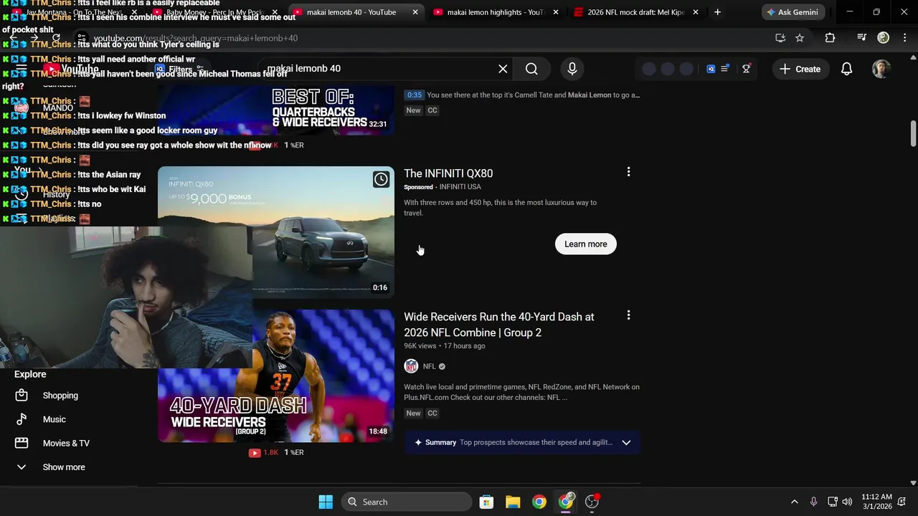The width and height of the screenshot is (918, 516).
Task: Clear the search text with the X icon
Action: point(503,69)
